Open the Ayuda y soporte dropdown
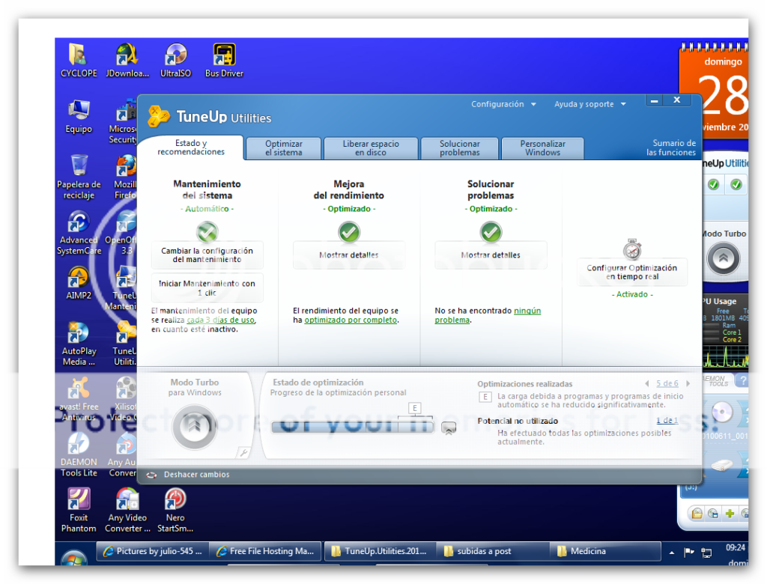 590,104
